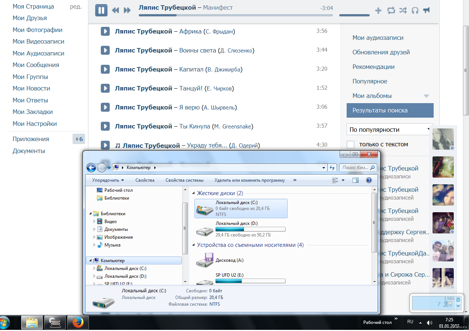Open the Мои Сообщения link
Screen dimensions: 469x331
[x=36, y=65]
